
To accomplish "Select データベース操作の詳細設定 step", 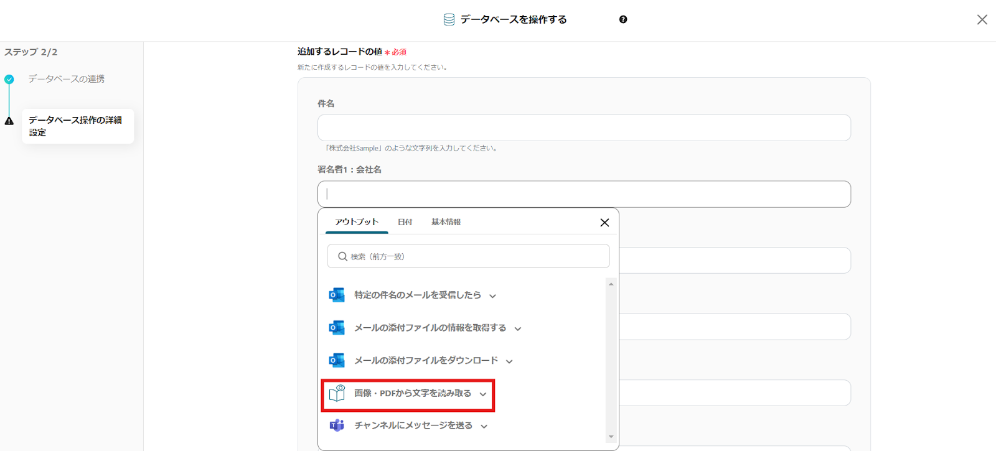I will tap(75, 126).
